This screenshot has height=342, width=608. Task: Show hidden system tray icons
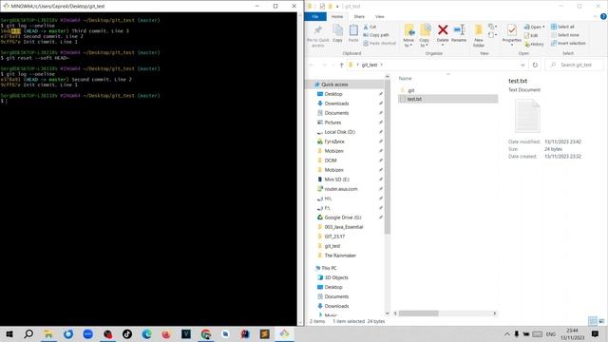(506, 333)
